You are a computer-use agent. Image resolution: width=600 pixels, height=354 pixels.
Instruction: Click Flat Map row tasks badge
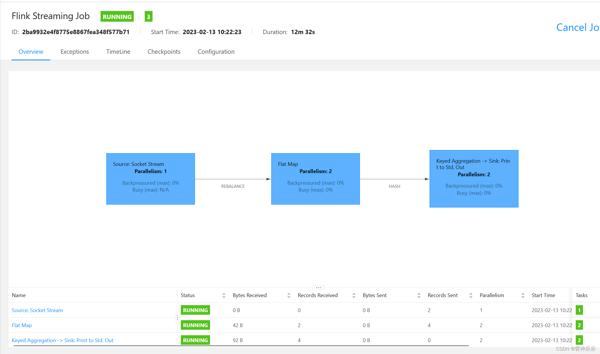pos(579,325)
